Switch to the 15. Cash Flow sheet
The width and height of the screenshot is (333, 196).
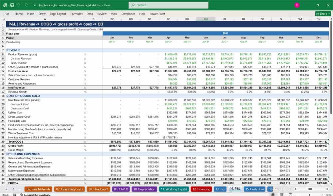(254, 189)
